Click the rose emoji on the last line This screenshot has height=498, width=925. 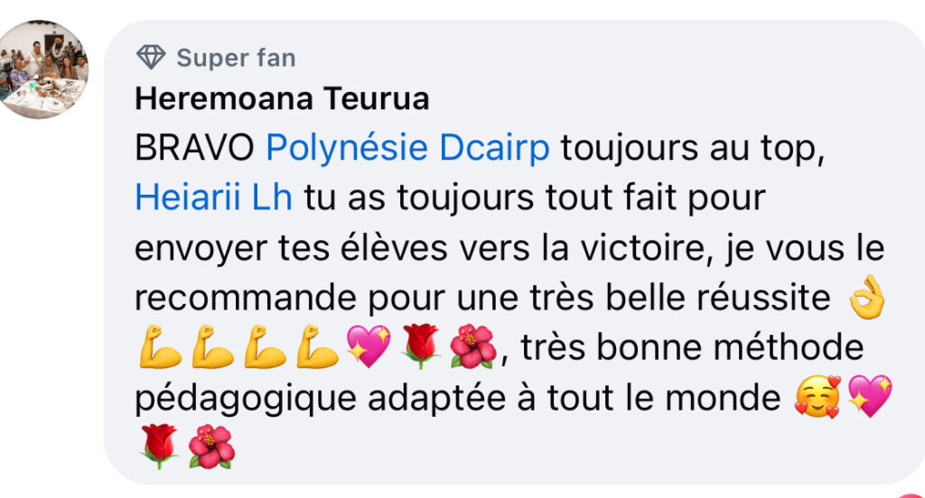(x=159, y=447)
